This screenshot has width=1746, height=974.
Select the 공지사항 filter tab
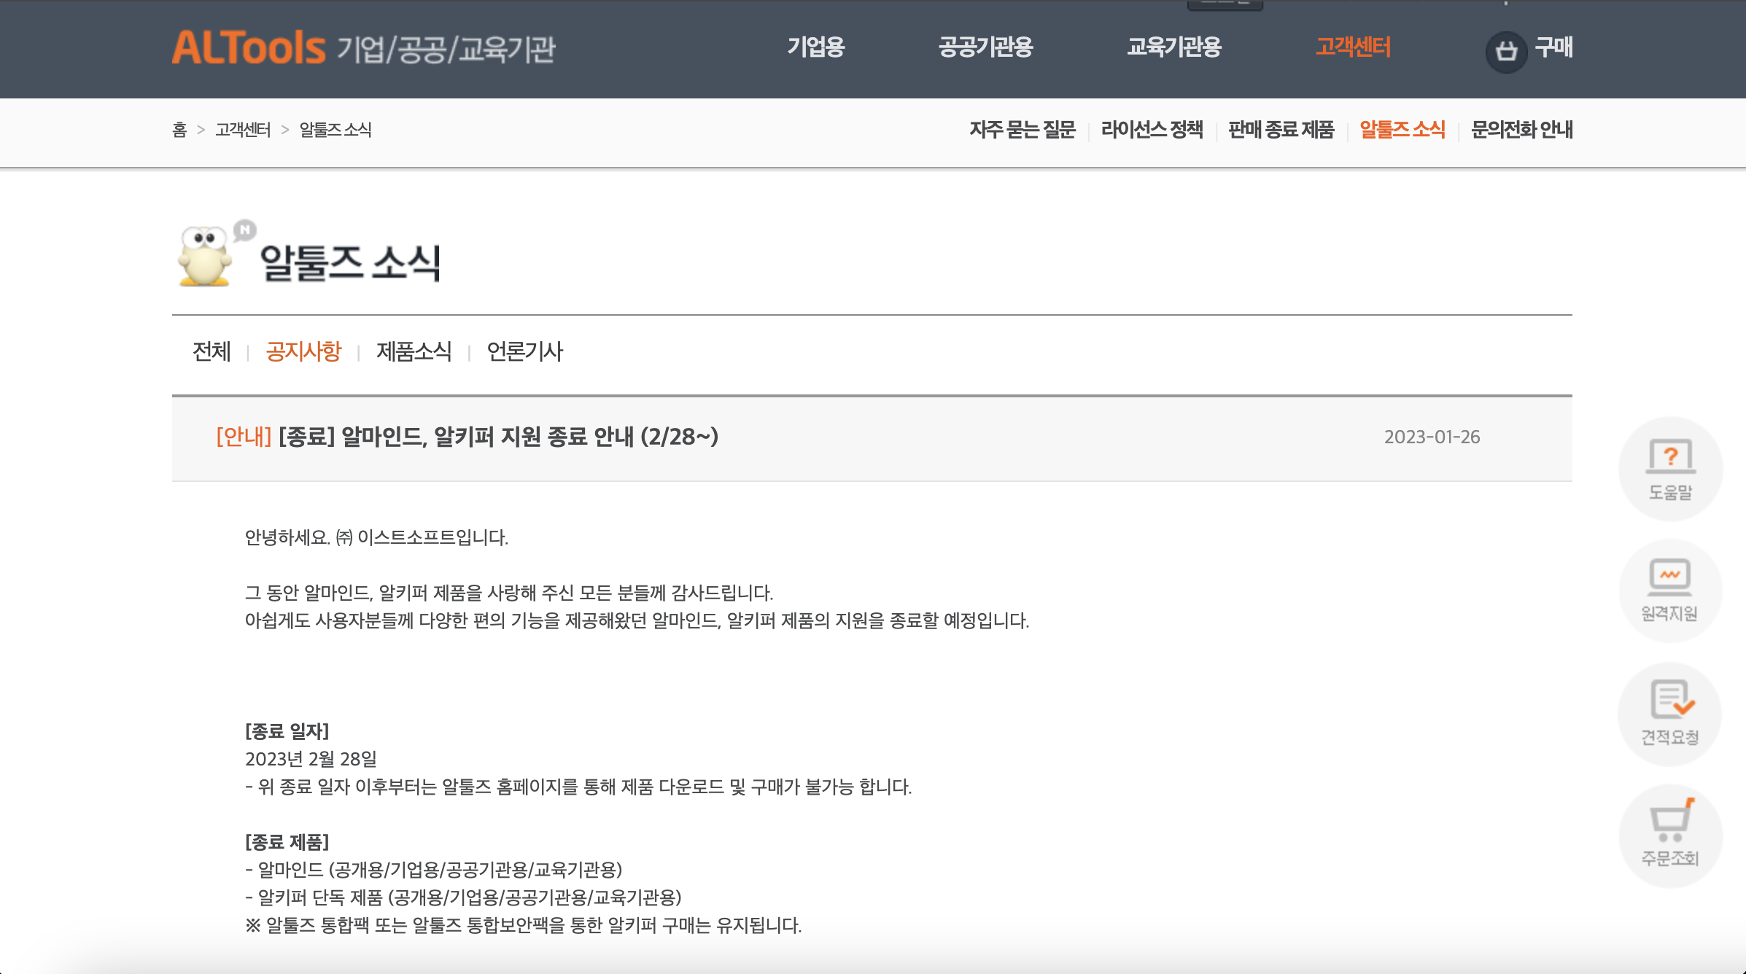coord(304,351)
